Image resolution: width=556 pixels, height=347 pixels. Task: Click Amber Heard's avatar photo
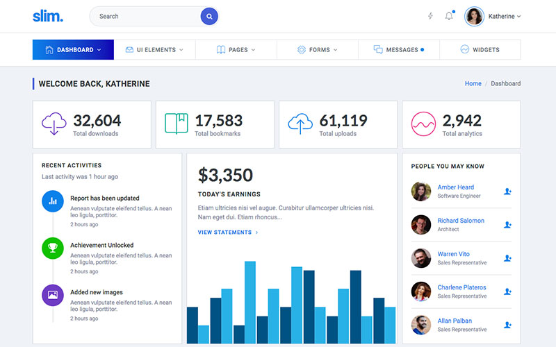point(421,192)
